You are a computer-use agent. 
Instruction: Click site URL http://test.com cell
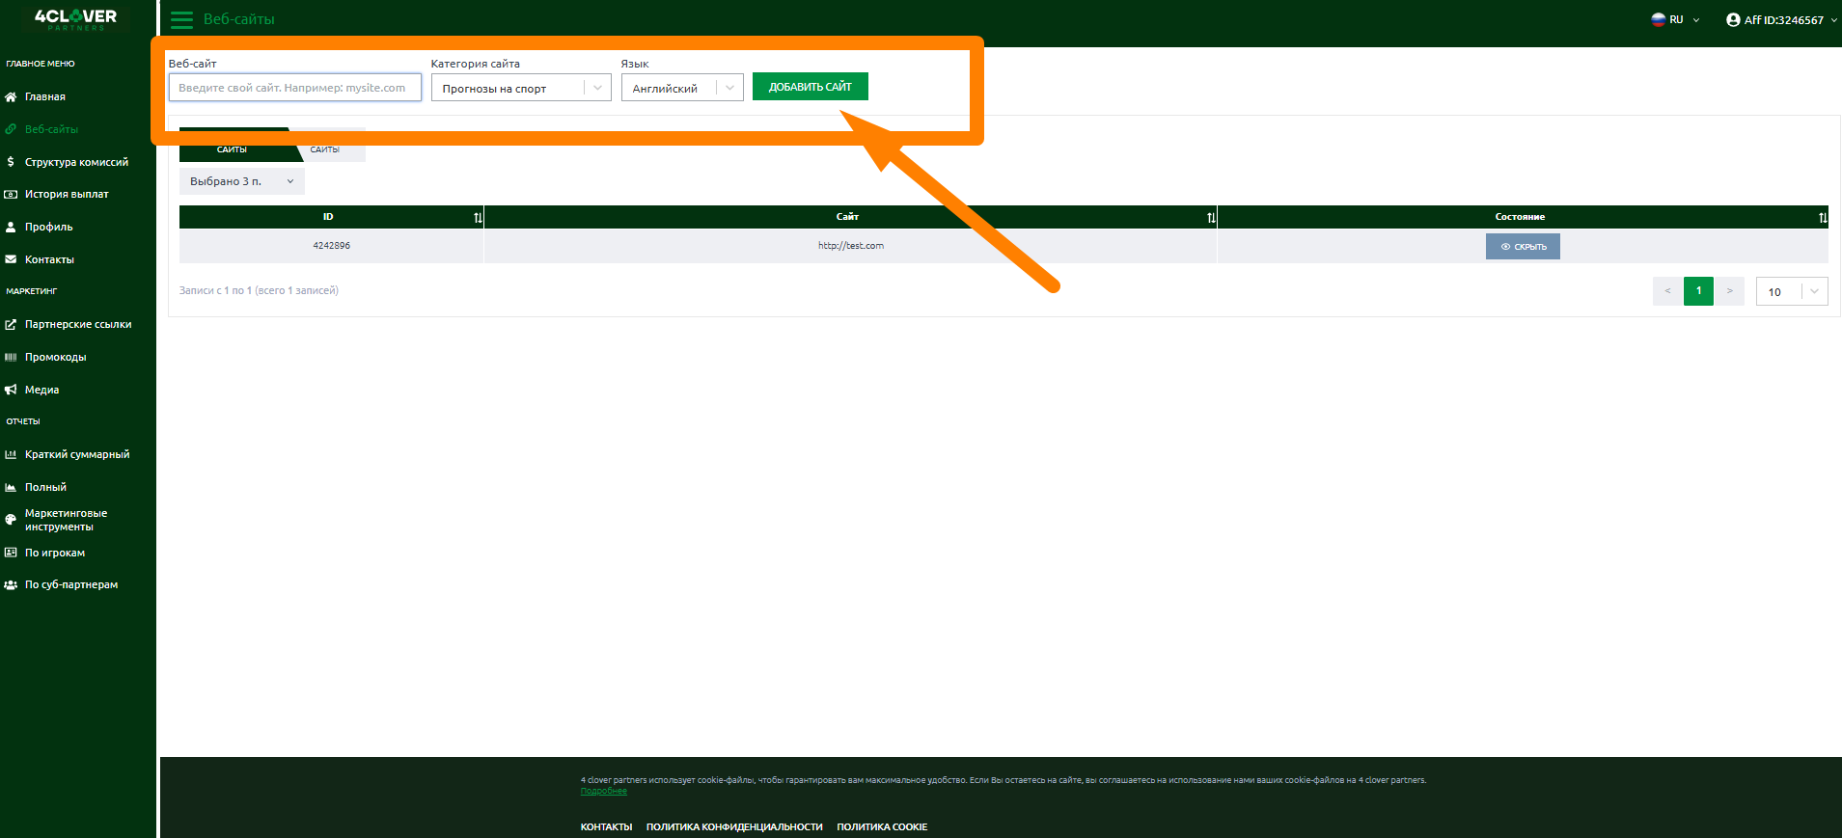click(851, 246)
